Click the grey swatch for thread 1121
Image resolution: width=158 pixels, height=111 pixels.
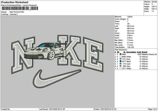120,59
